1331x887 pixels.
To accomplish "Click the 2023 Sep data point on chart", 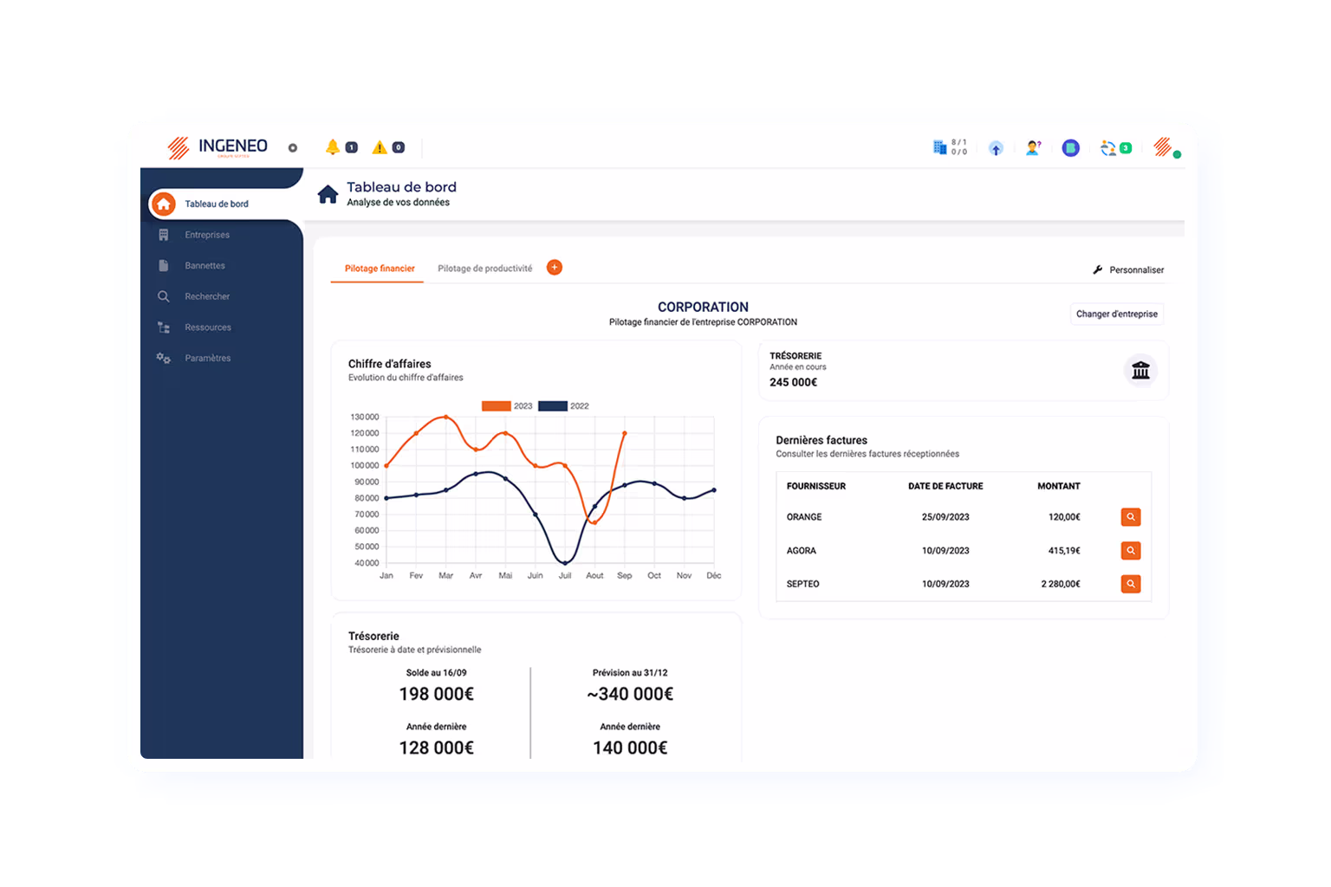I will [x=625, y=433].
